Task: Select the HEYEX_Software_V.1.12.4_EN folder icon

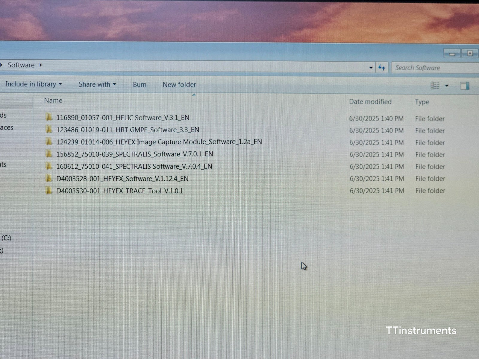Action: click(48, 178)
